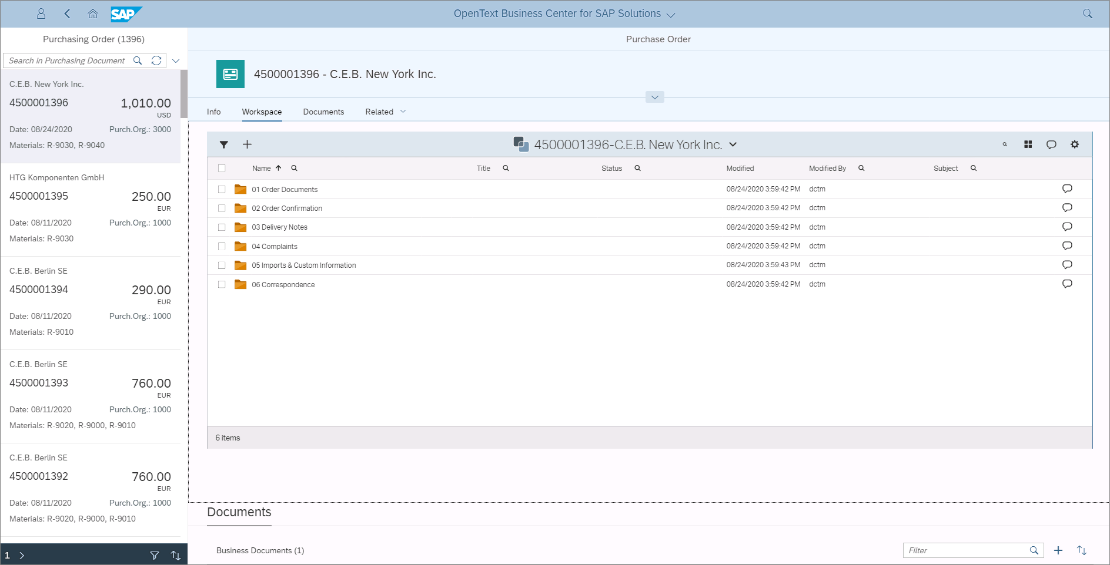Open comment bubble for 04 Complaints row
The width and height of the screenshot is (1110, 565).
1066,245
